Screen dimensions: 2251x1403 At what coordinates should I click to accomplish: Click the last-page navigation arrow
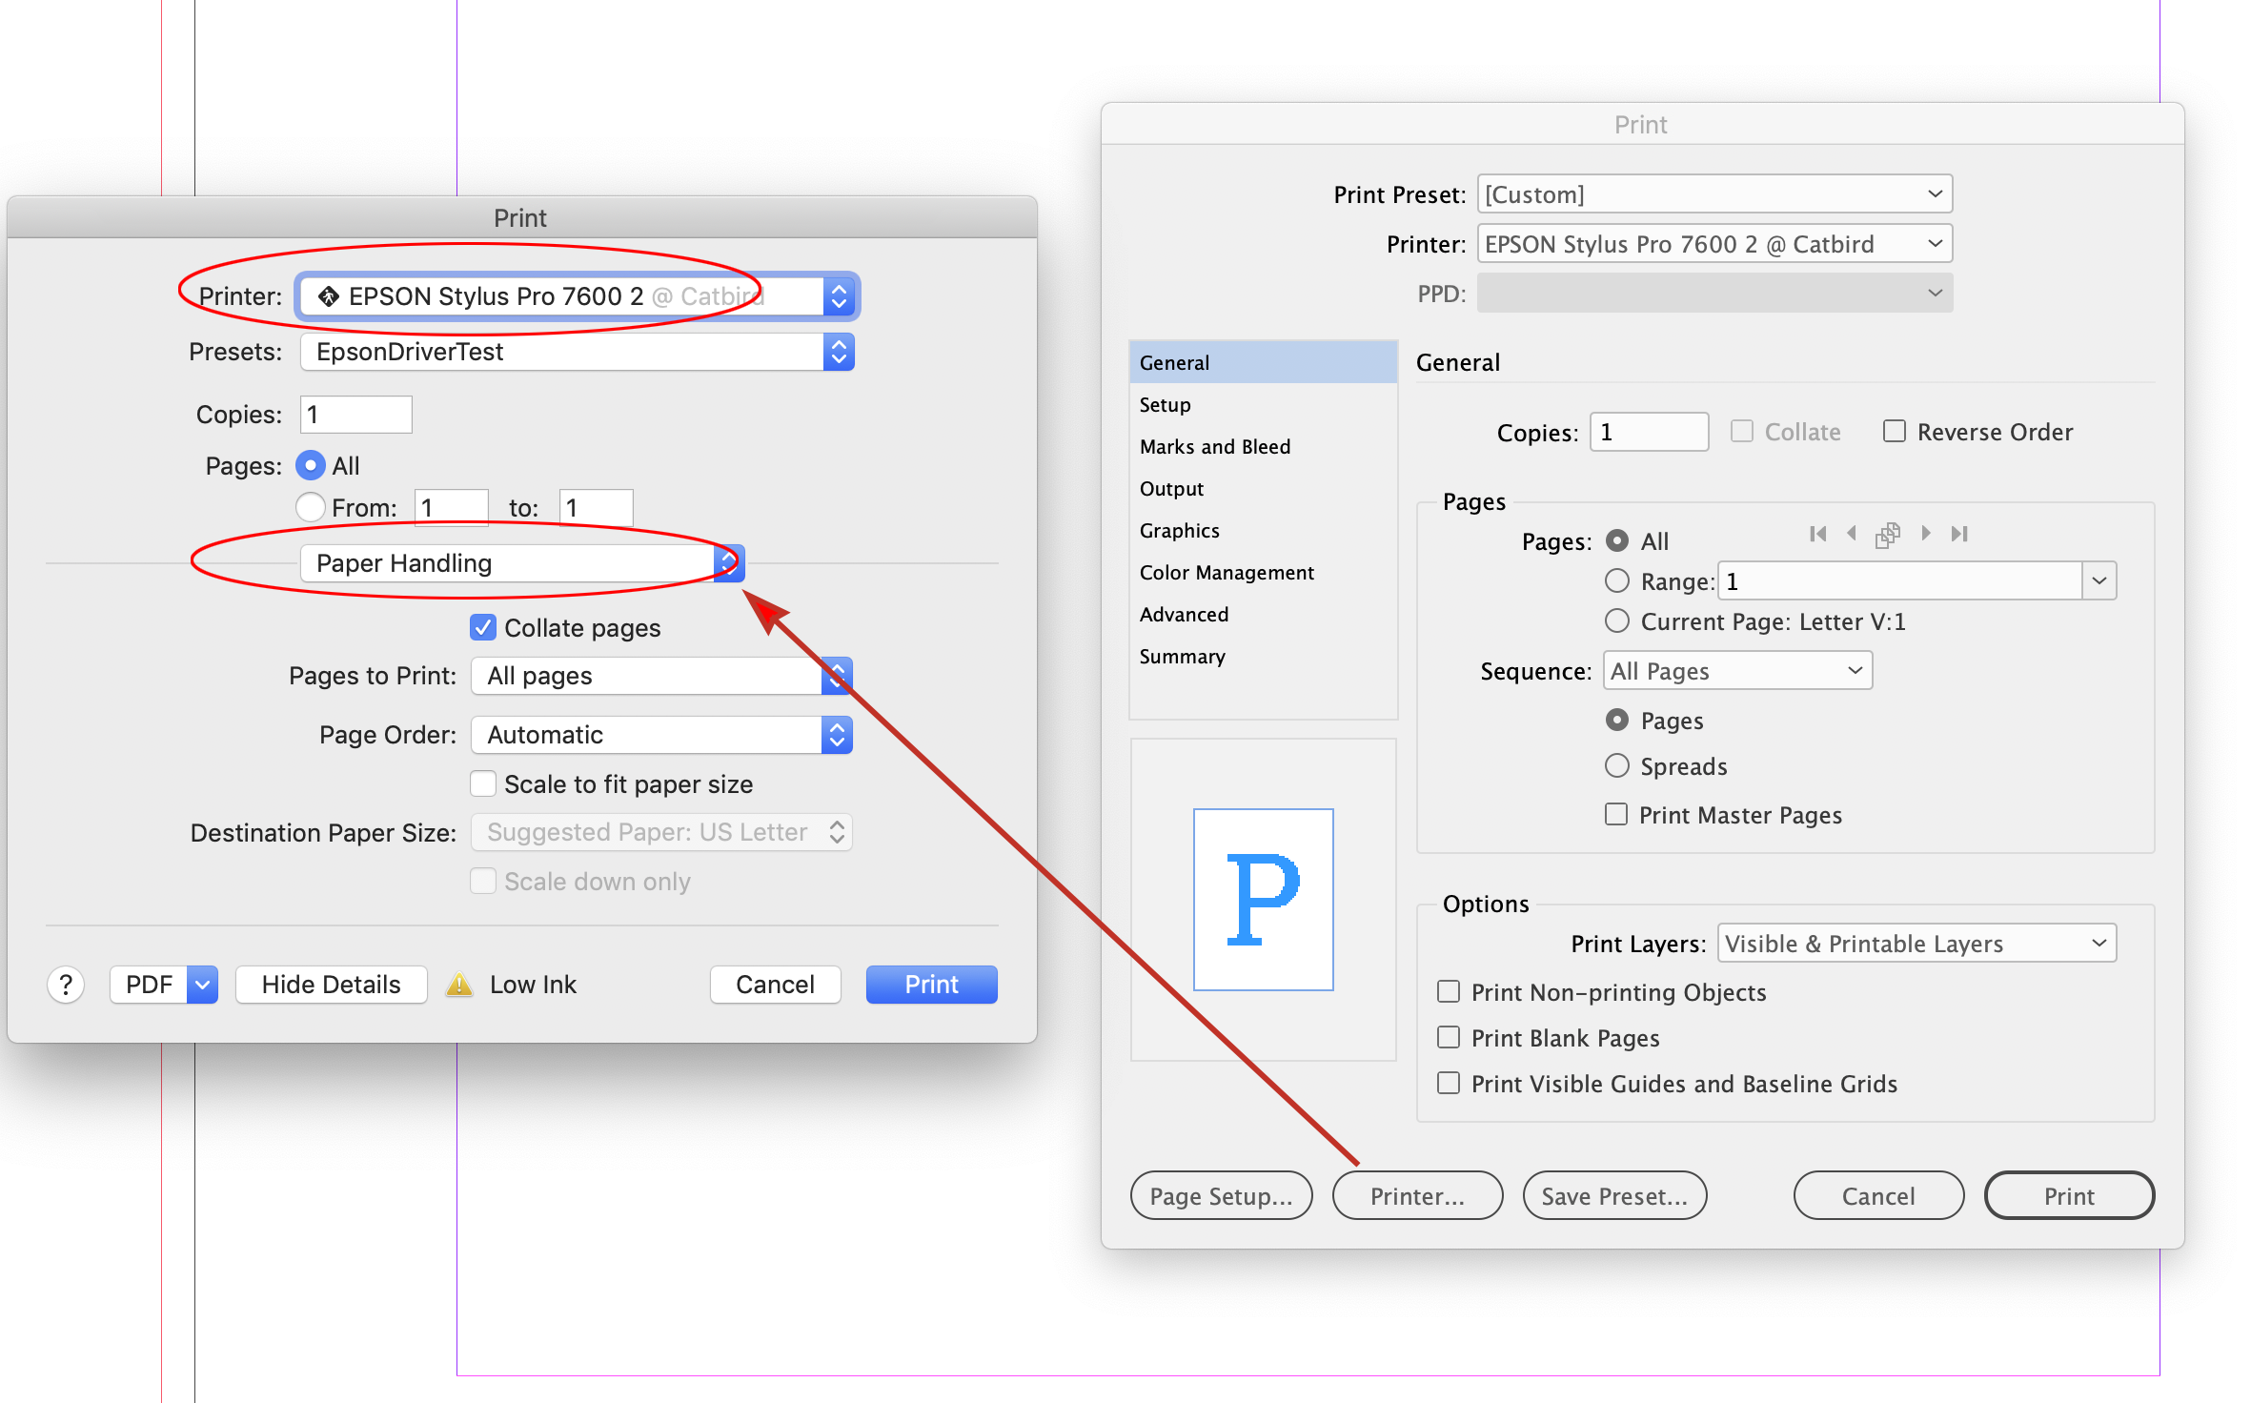coord(1960,534)
